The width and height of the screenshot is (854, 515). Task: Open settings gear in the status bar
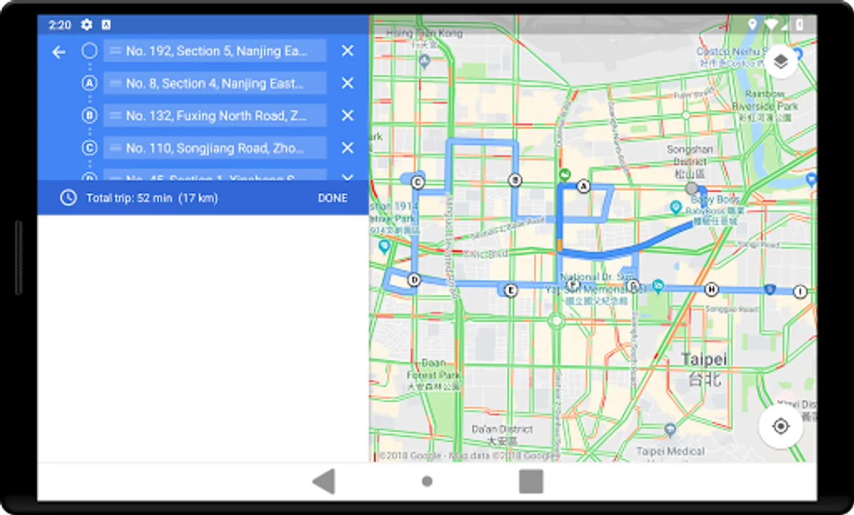click(x=86, y=25)
